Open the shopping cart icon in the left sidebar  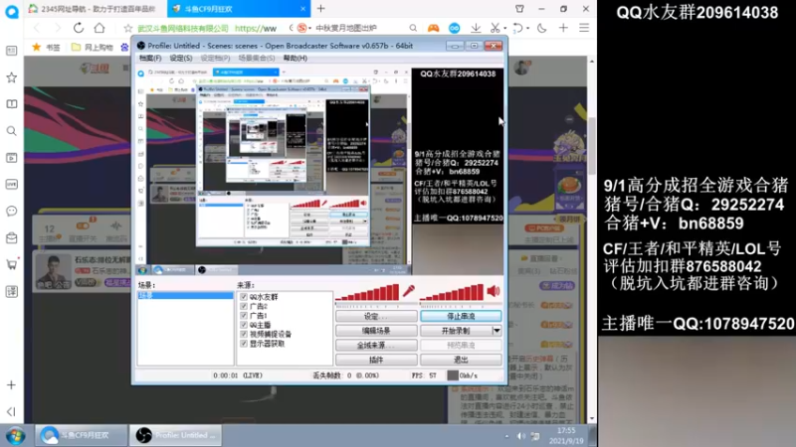11,264
